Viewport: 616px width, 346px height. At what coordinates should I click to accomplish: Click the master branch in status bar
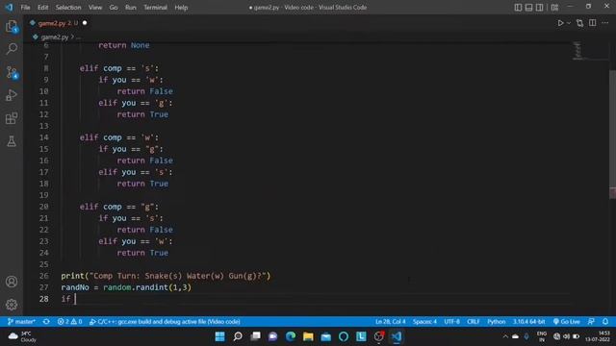21,322
